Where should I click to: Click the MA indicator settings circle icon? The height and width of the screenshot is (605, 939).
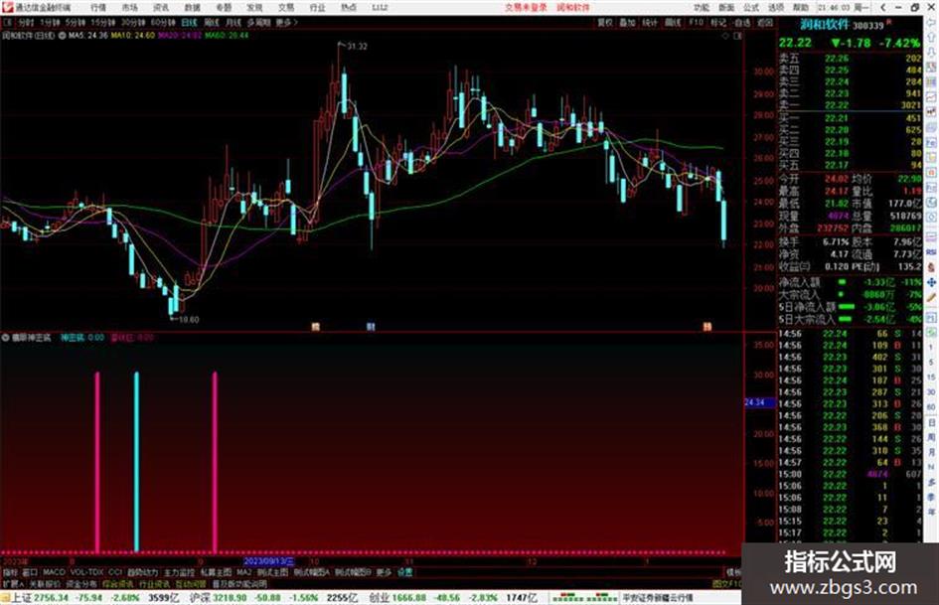[62, 36]
